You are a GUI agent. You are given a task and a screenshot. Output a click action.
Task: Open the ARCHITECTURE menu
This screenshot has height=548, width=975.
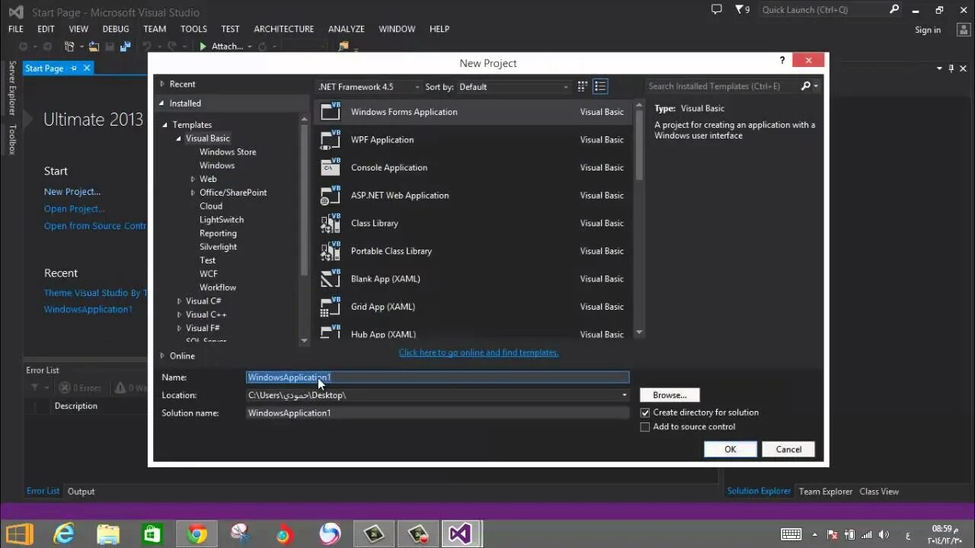(x=284, y=29)
